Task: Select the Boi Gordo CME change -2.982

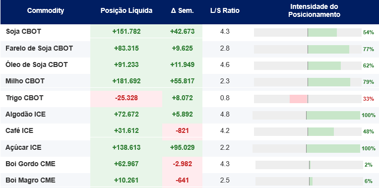Action: pyautogui.click(x=182, y=164)
